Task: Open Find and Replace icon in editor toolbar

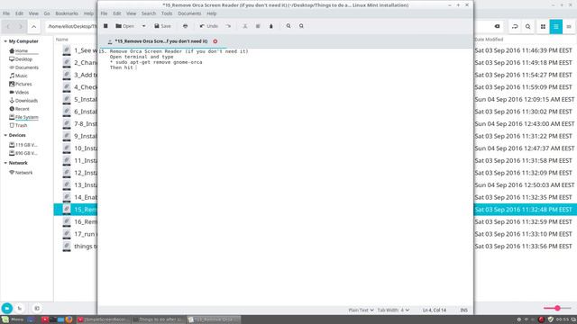Action: point(301,26)
